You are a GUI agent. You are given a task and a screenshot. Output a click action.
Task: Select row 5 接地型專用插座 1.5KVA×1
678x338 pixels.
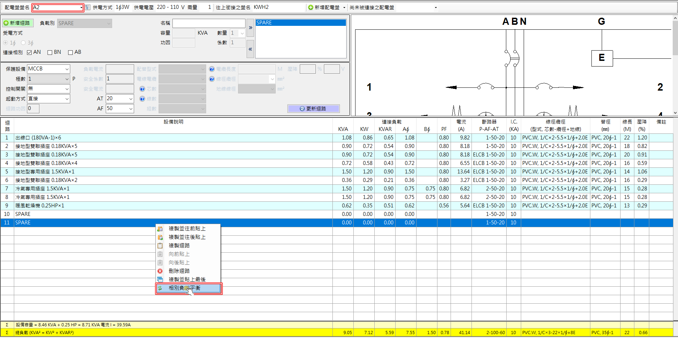click(336, 172)
